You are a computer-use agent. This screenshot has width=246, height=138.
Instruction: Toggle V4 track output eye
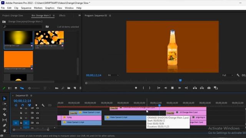pyautogui.click(x=38, y=108)
